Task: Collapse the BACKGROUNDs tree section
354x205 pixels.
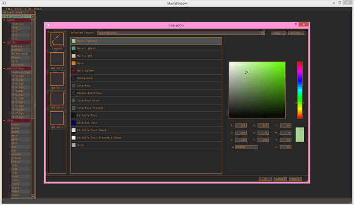Action: click(x=4, y=68)
